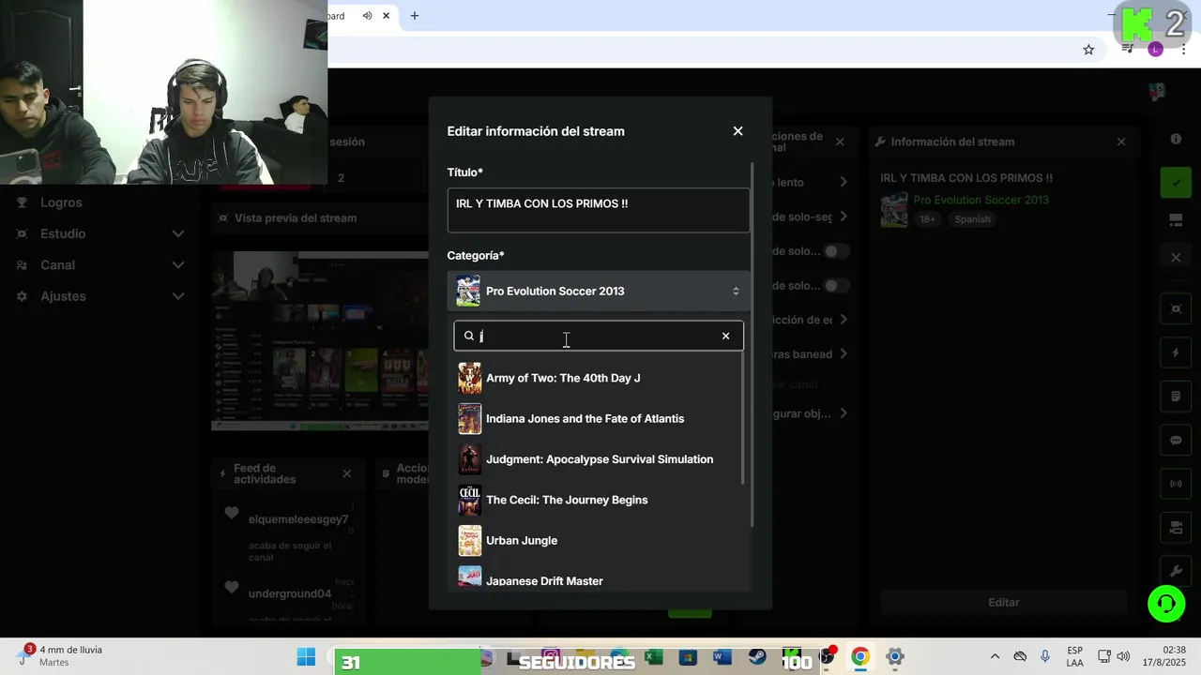
Task: Expand the solo-seguidores option chevron
Action: [x=843, y=217]
